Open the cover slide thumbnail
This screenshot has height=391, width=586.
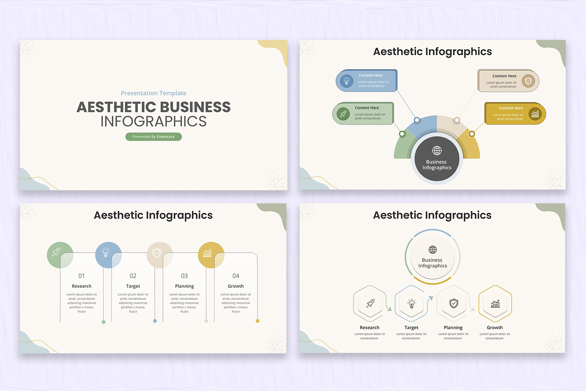154,115
